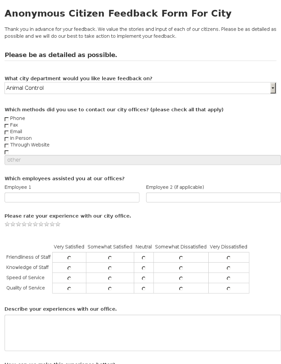Check the unlabeled other-method checkbox
Screen dimensions: 281x364
pos(7,152)
